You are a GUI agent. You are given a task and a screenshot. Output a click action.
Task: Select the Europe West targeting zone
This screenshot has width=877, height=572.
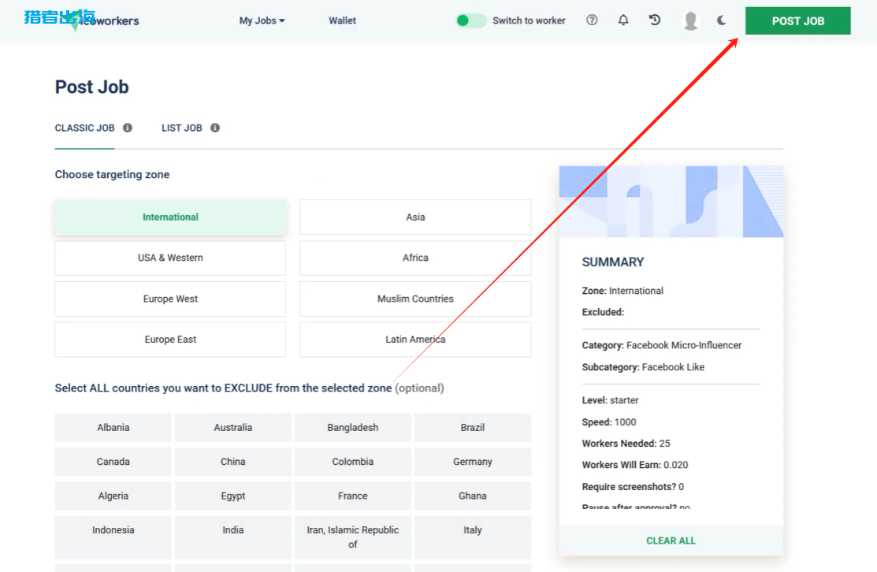coord(170,299)
